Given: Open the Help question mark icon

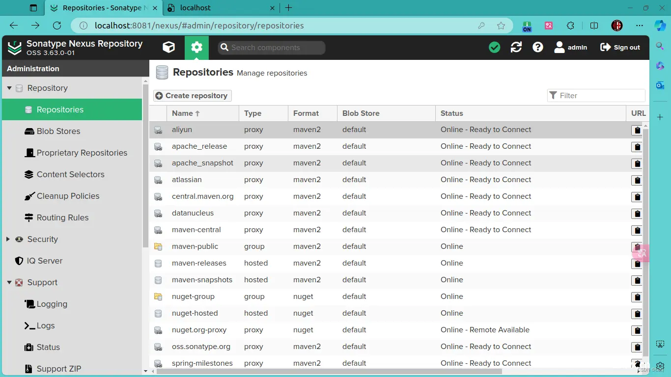Looking at the screenshot, I should [538, 47].
